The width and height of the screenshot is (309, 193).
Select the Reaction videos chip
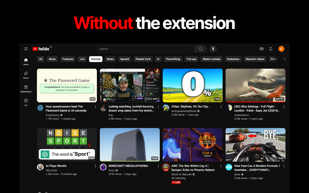coord(255,59)
